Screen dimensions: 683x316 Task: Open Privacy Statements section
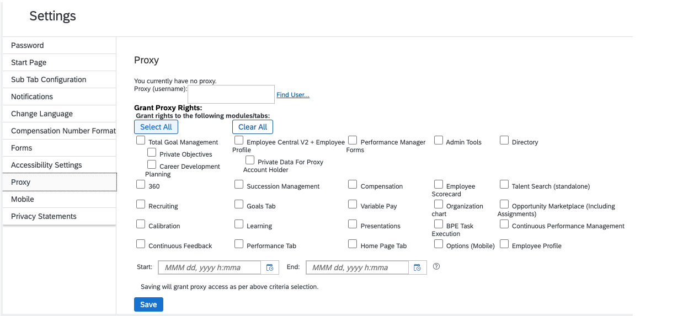(60, 216)
